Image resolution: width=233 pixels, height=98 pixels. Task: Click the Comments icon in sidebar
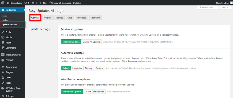tap(3, 48)
